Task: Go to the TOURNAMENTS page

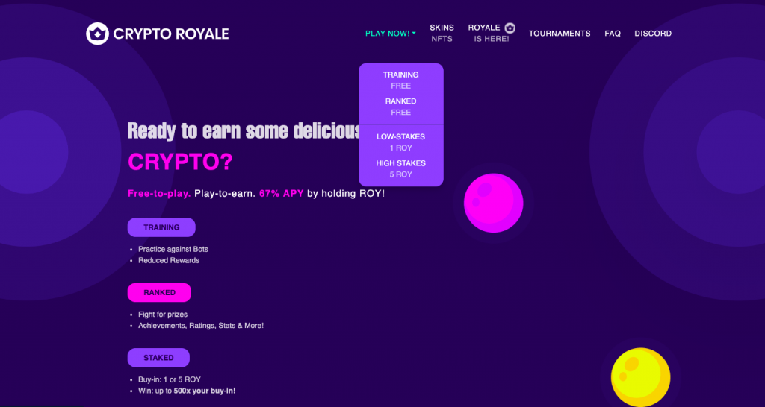Action: pos(560,34)
